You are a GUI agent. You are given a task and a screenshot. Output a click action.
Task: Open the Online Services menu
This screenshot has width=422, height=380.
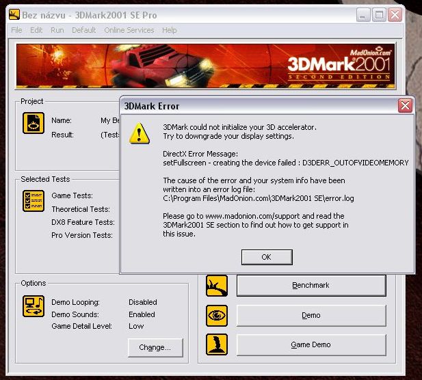coord(129,30)
